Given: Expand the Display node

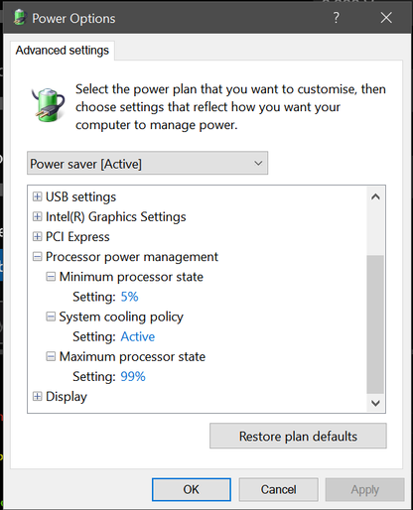Looking at the screenshot, I should tap(37, 396).
